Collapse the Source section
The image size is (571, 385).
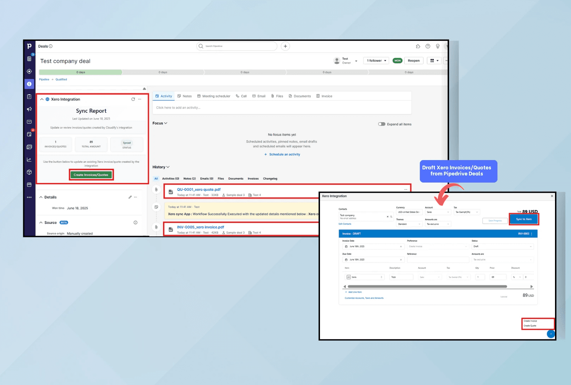(x=41, y=223)
